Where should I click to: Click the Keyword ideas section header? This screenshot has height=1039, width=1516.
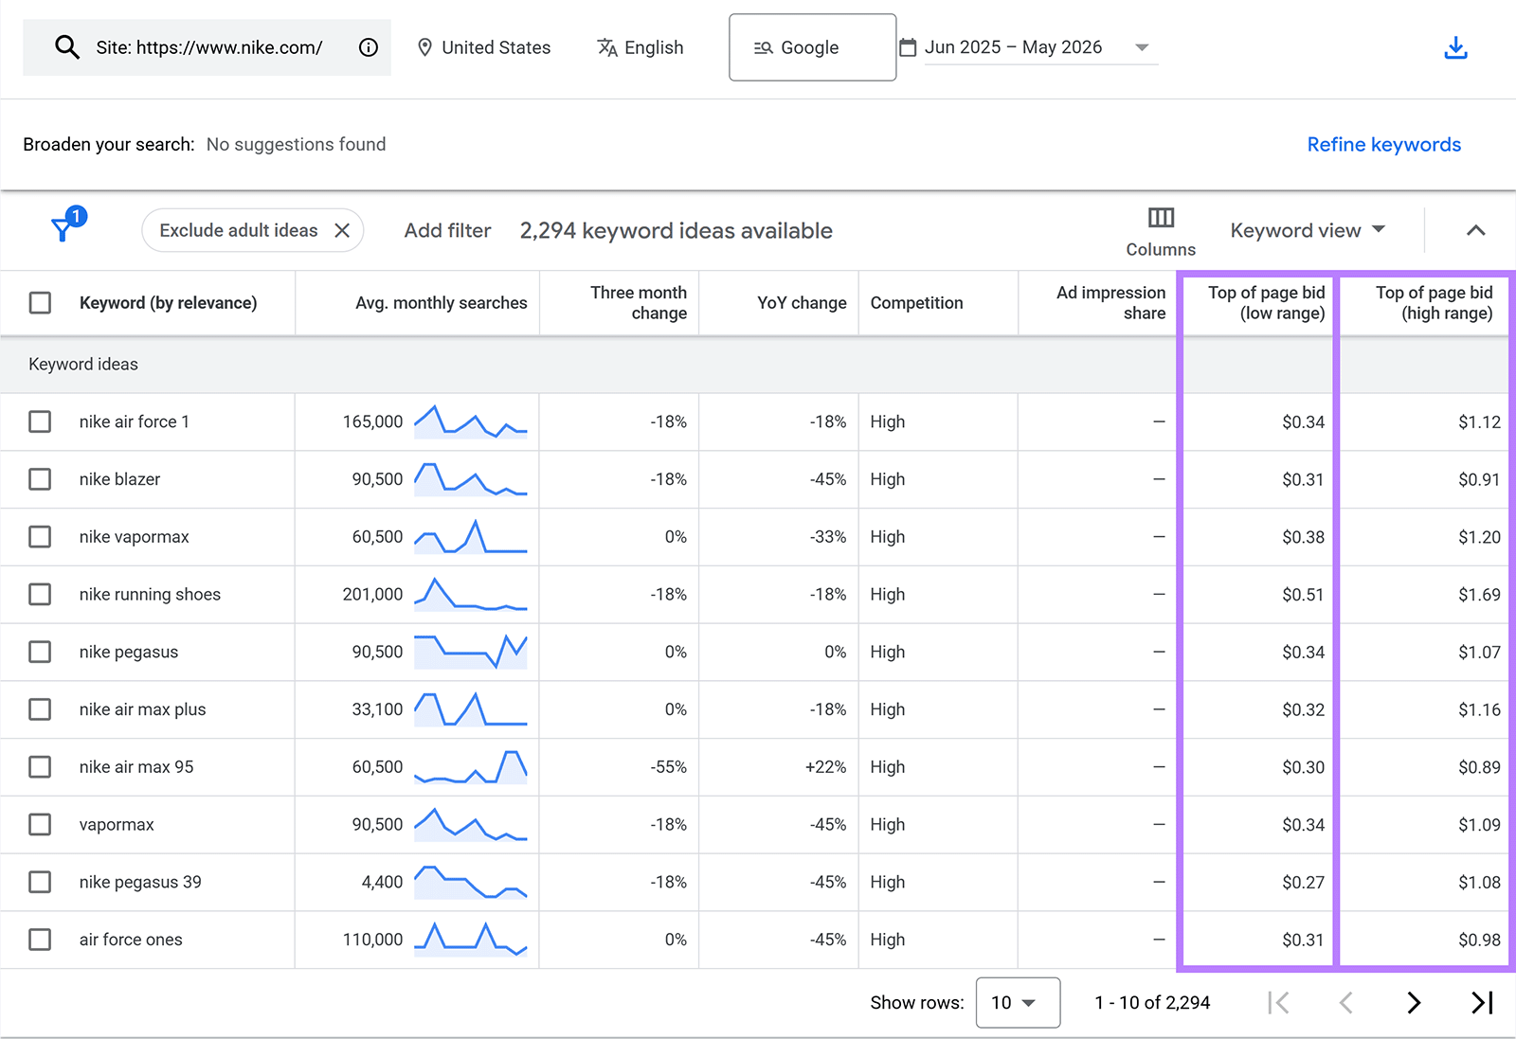pos(83,365)
